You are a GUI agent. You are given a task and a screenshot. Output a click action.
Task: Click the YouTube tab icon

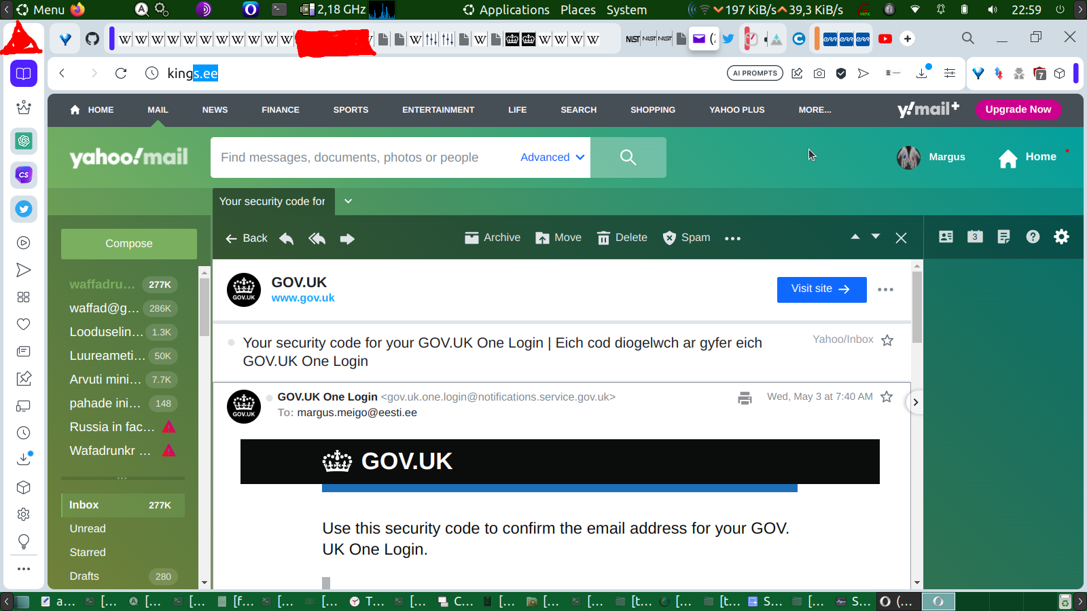click(x=885, y=39)
